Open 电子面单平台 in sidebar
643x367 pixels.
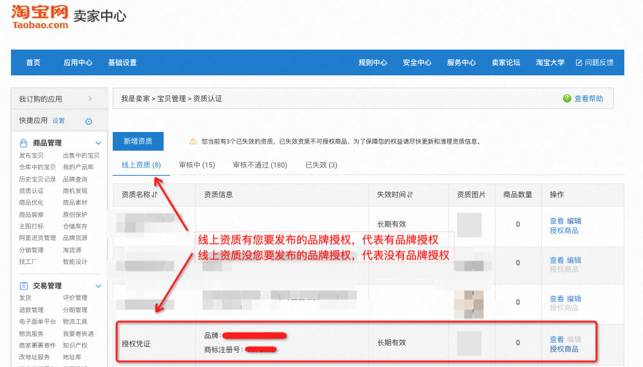tap(37, 321)
